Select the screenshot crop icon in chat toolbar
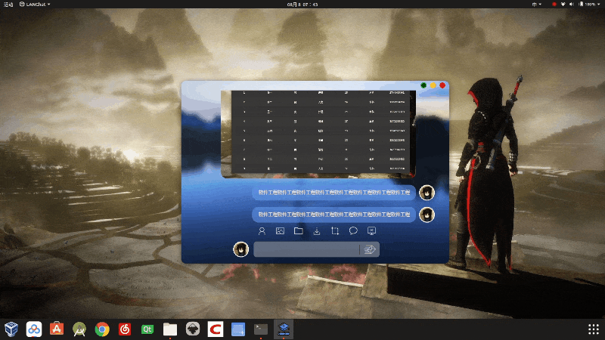 pyautogui.click(x=335, y=231)
